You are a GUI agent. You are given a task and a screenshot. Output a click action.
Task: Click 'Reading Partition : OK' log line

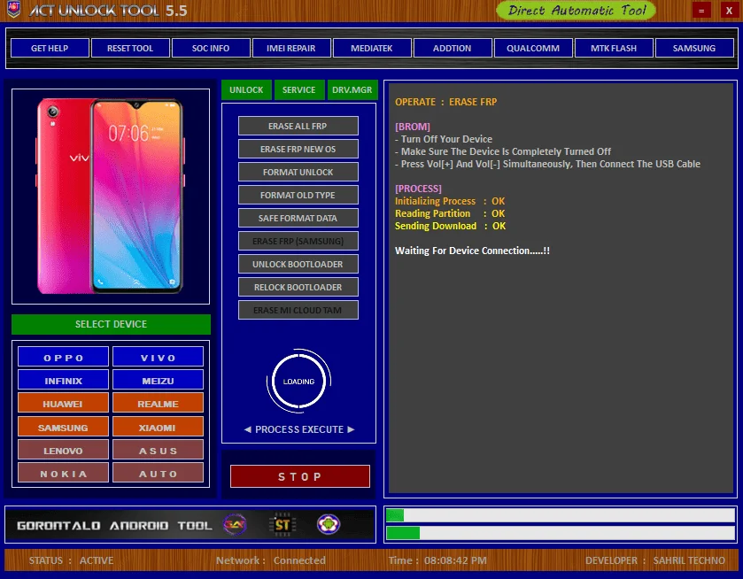450,213
